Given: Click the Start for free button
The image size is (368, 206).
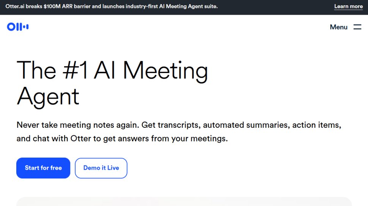Looking at the screenshot, I should click(43, 168).
